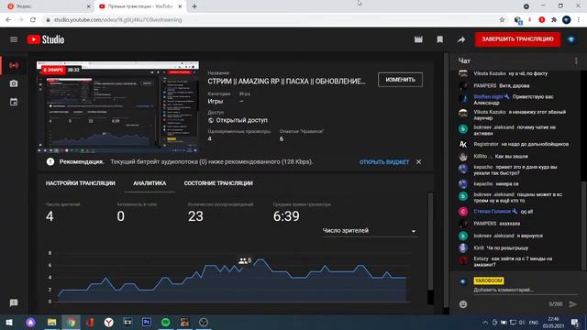This screenshot has height=330, width=587.
Task: Click the create clip clapperboard icon
Action: click(418, 39)
